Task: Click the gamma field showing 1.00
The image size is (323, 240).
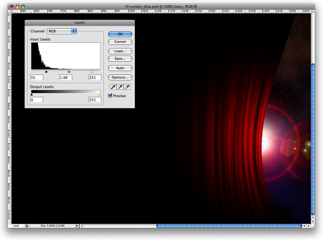Action: (66, 77)
